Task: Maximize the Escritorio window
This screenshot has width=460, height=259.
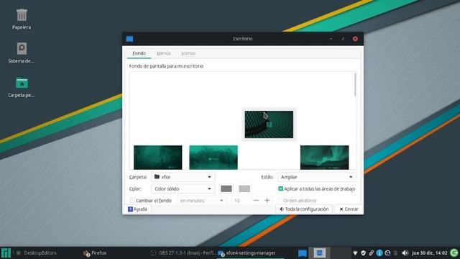Action: [343, 39]
